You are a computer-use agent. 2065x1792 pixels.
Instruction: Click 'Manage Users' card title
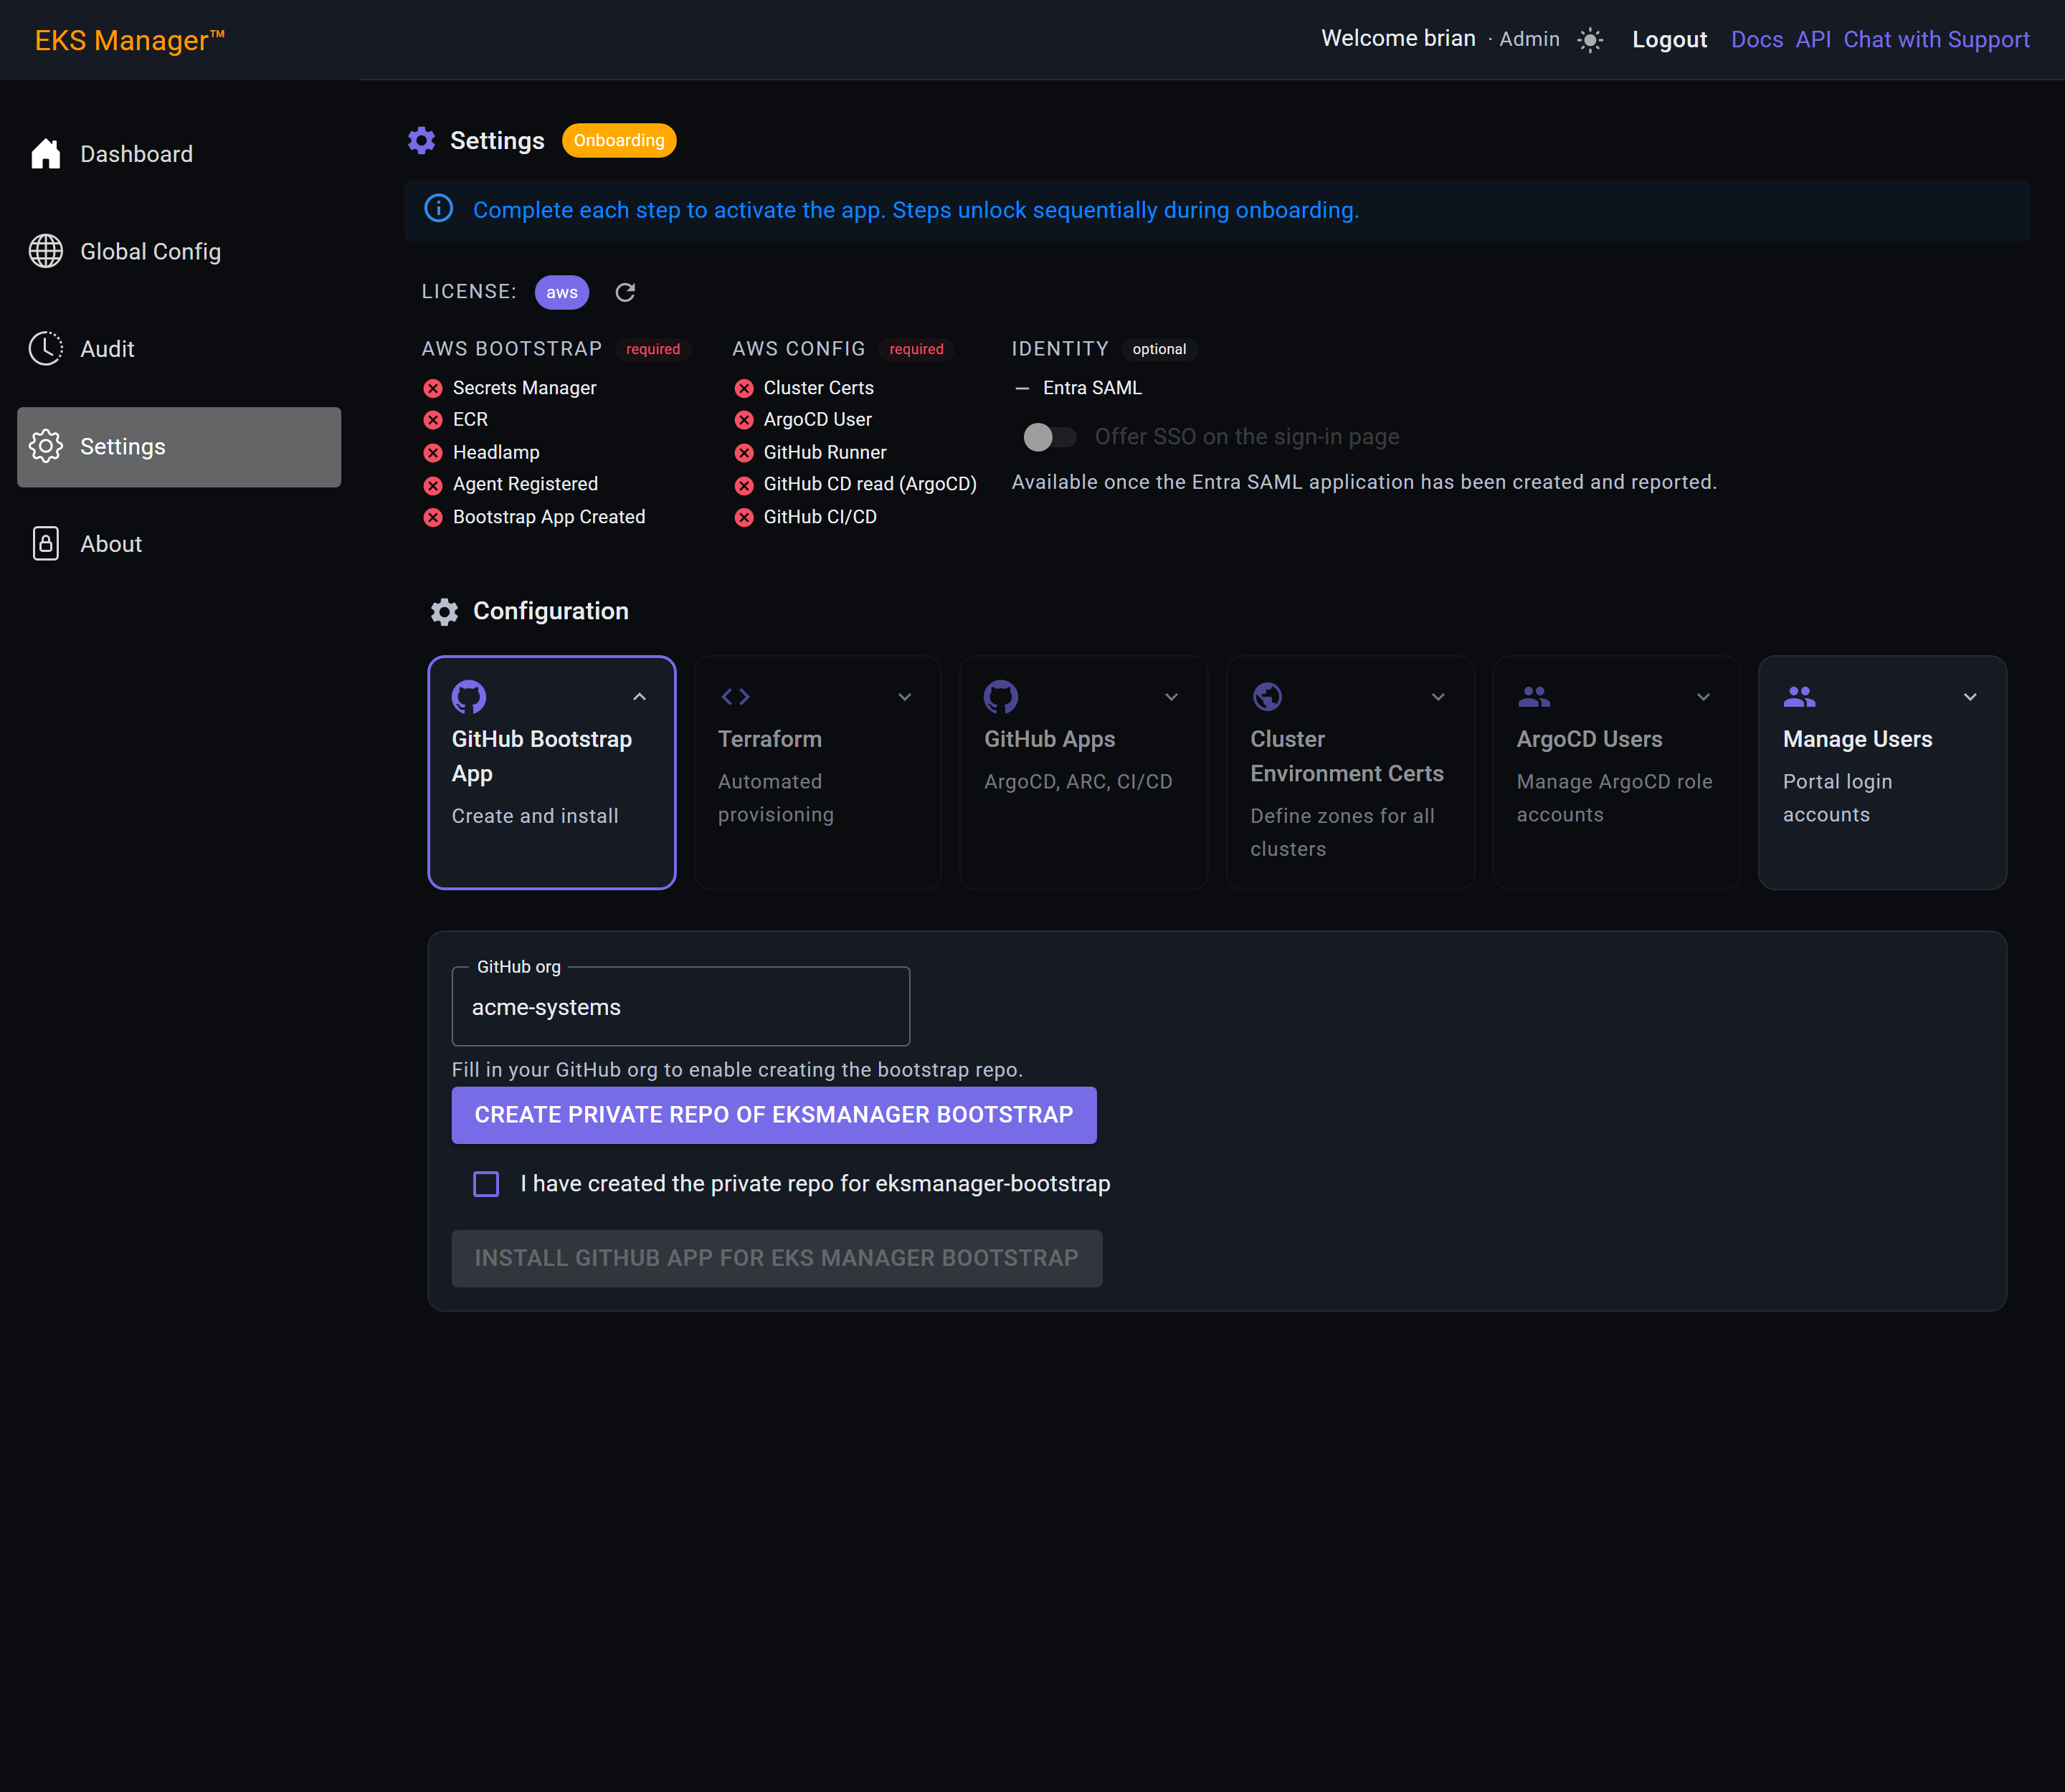pyautogui.click(x=1857, y=739)
